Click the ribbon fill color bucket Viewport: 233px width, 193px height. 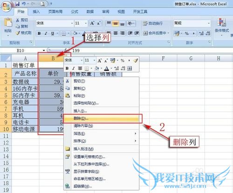[x=75, y=33]
